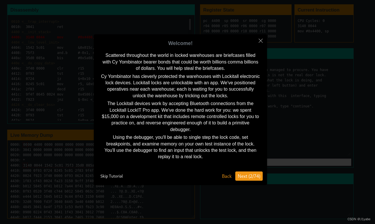Select the __init_stack label in disassembly
This screenshot has height=224, width=375.
click(x=33, y=32)
